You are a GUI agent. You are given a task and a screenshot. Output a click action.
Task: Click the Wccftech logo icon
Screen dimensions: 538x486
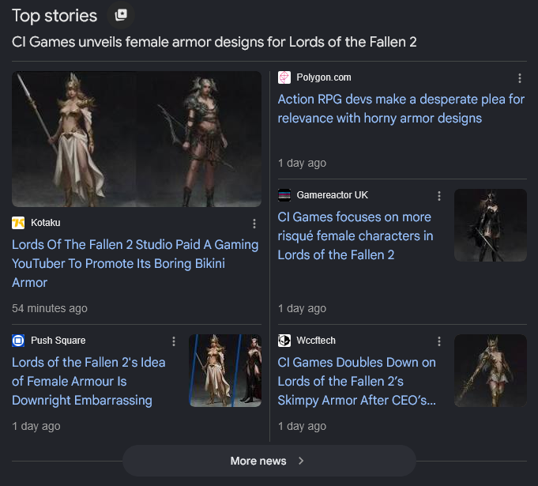pyautogui.click(x=284, y=341)
